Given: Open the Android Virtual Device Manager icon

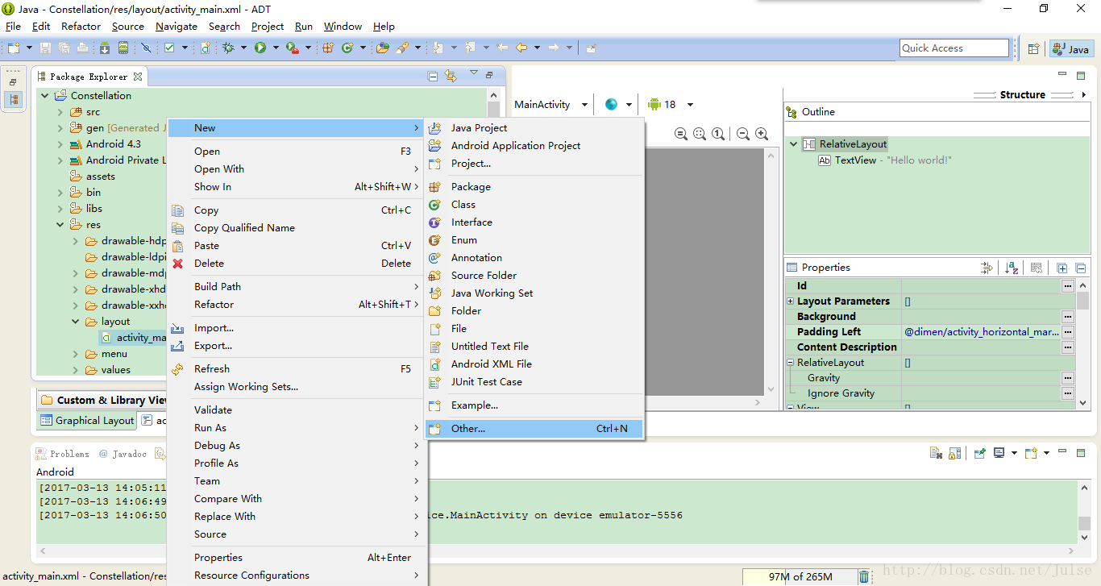Looking at the screenshot, I should pos(123,48).
